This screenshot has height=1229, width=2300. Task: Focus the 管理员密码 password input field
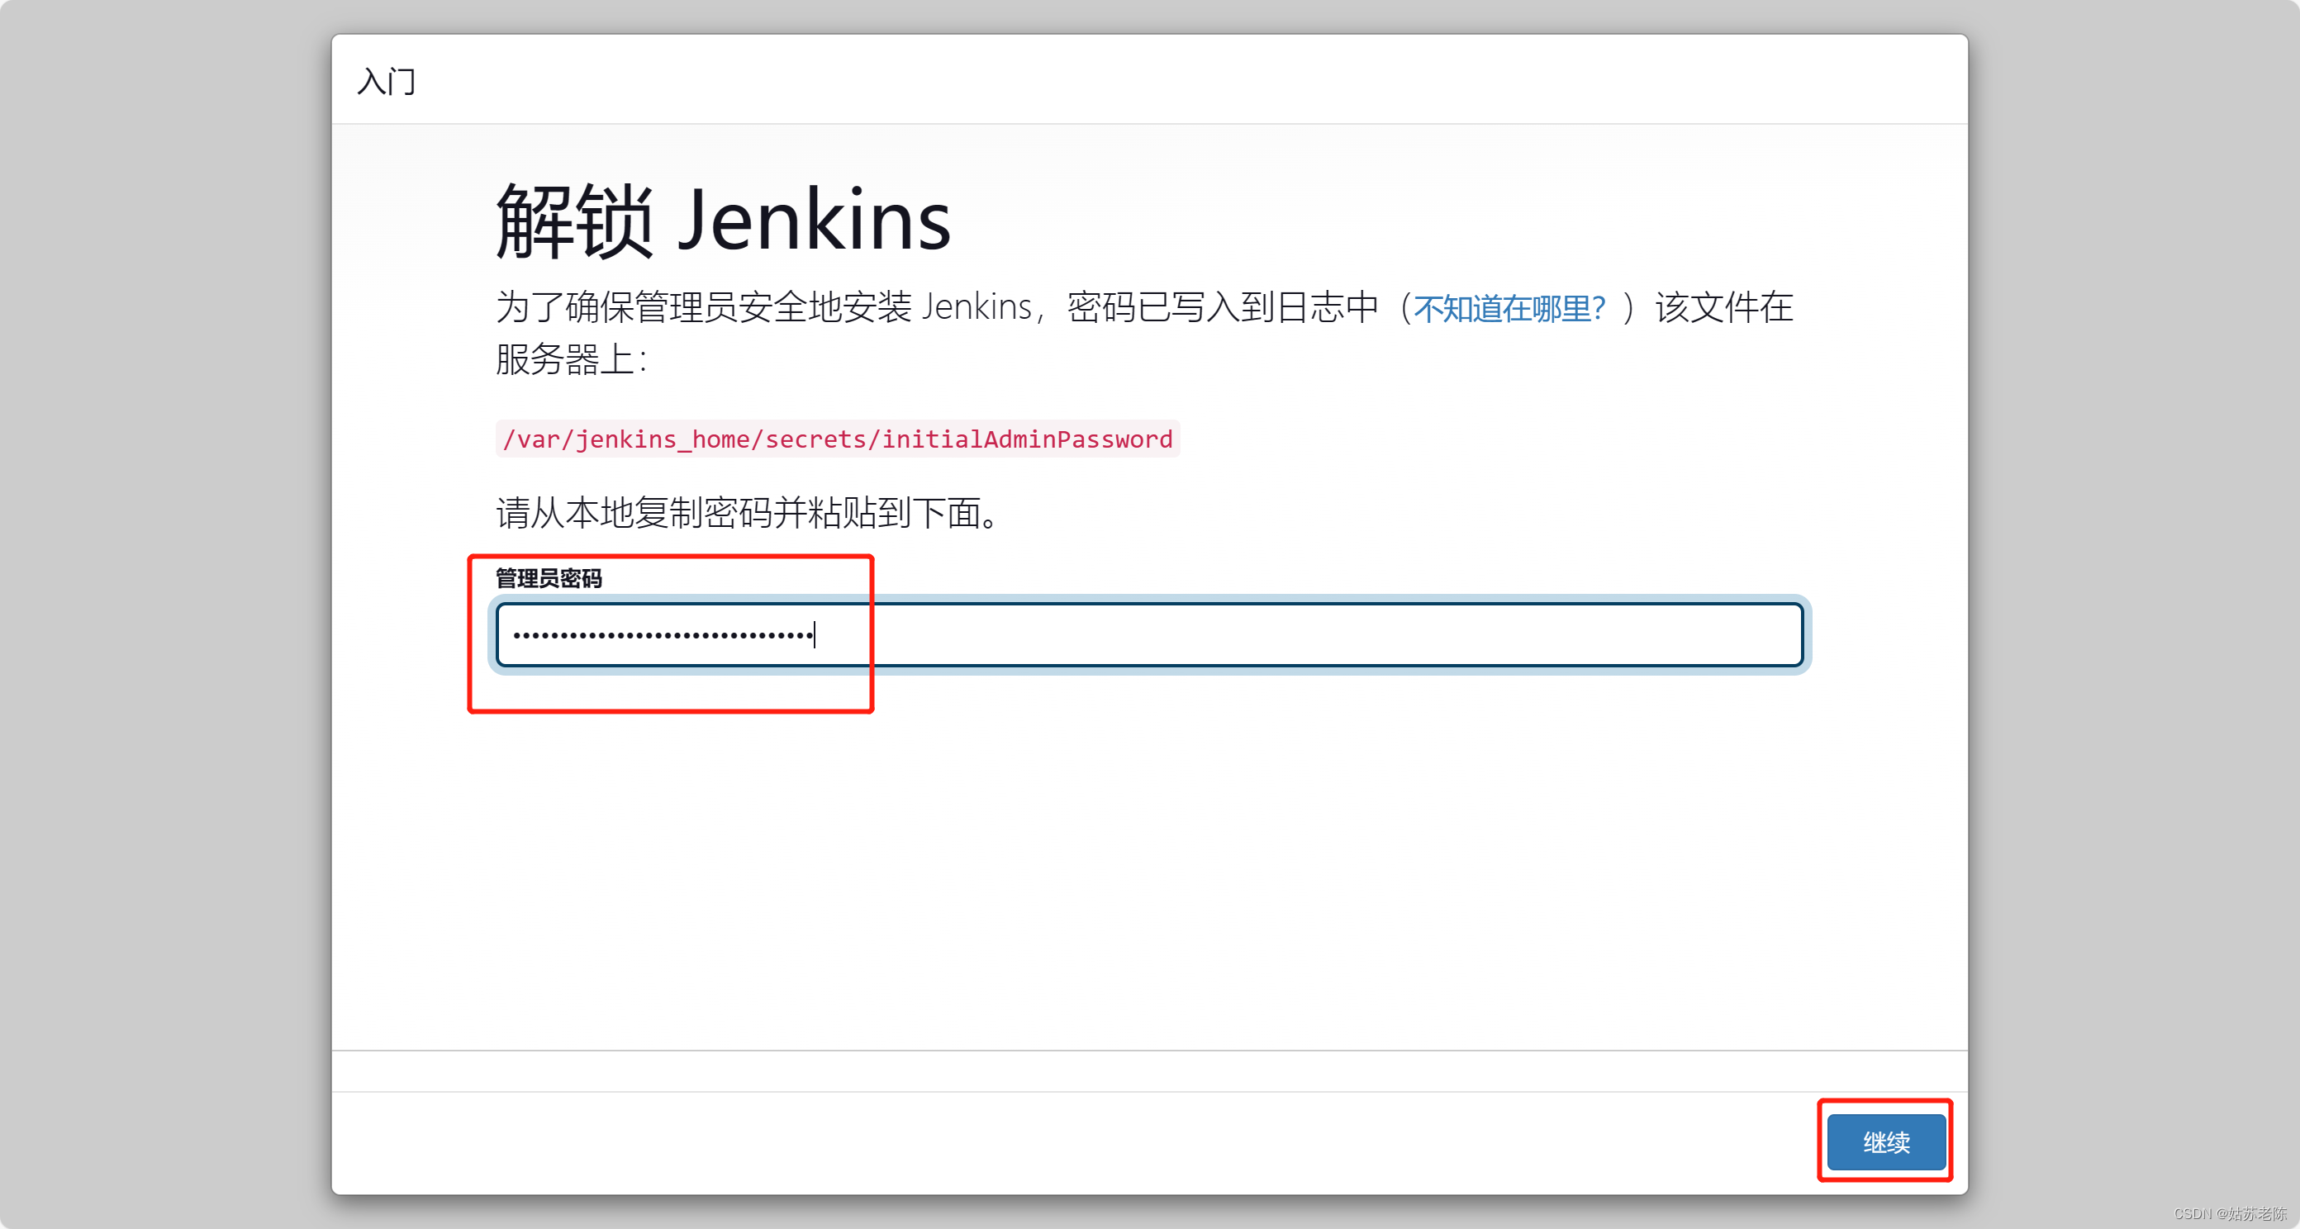click(1150, 634)
